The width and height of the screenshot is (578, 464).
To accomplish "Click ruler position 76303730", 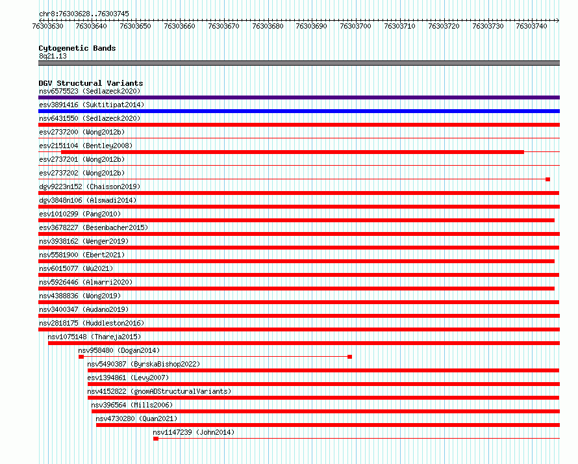I will coord(488,26).
